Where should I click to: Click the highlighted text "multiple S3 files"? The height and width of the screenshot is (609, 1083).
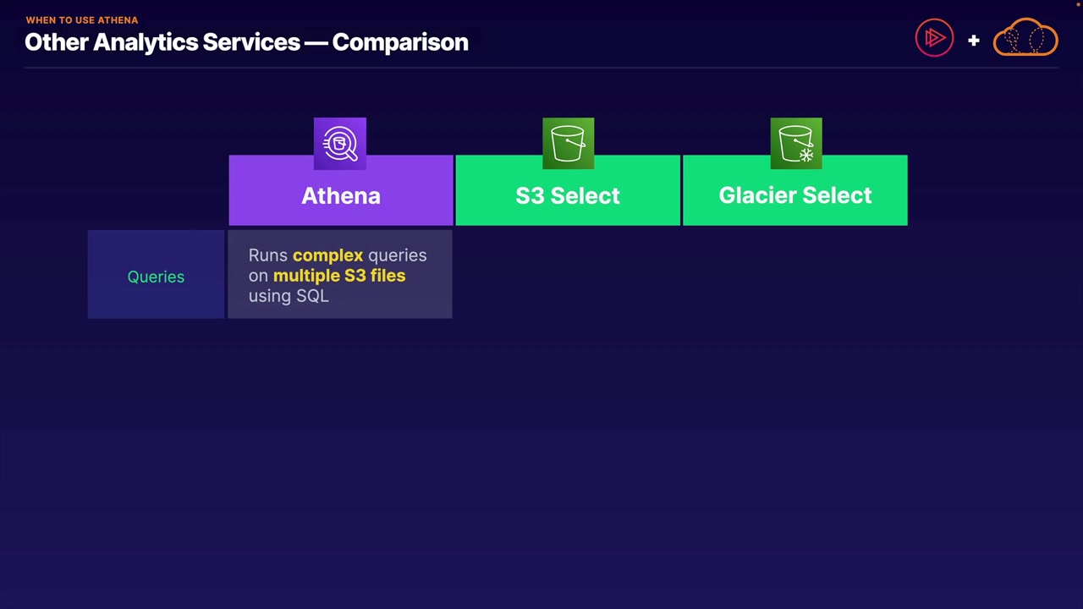click(x=339, y=276)
